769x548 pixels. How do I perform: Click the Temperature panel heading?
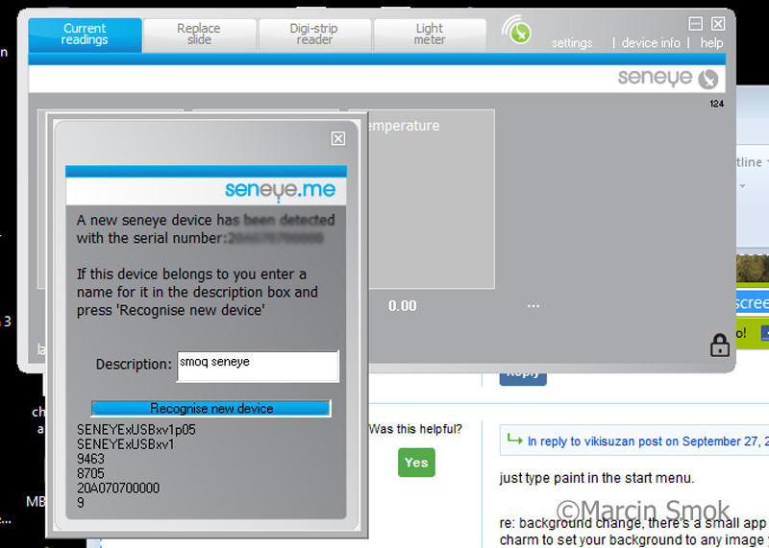403,126
